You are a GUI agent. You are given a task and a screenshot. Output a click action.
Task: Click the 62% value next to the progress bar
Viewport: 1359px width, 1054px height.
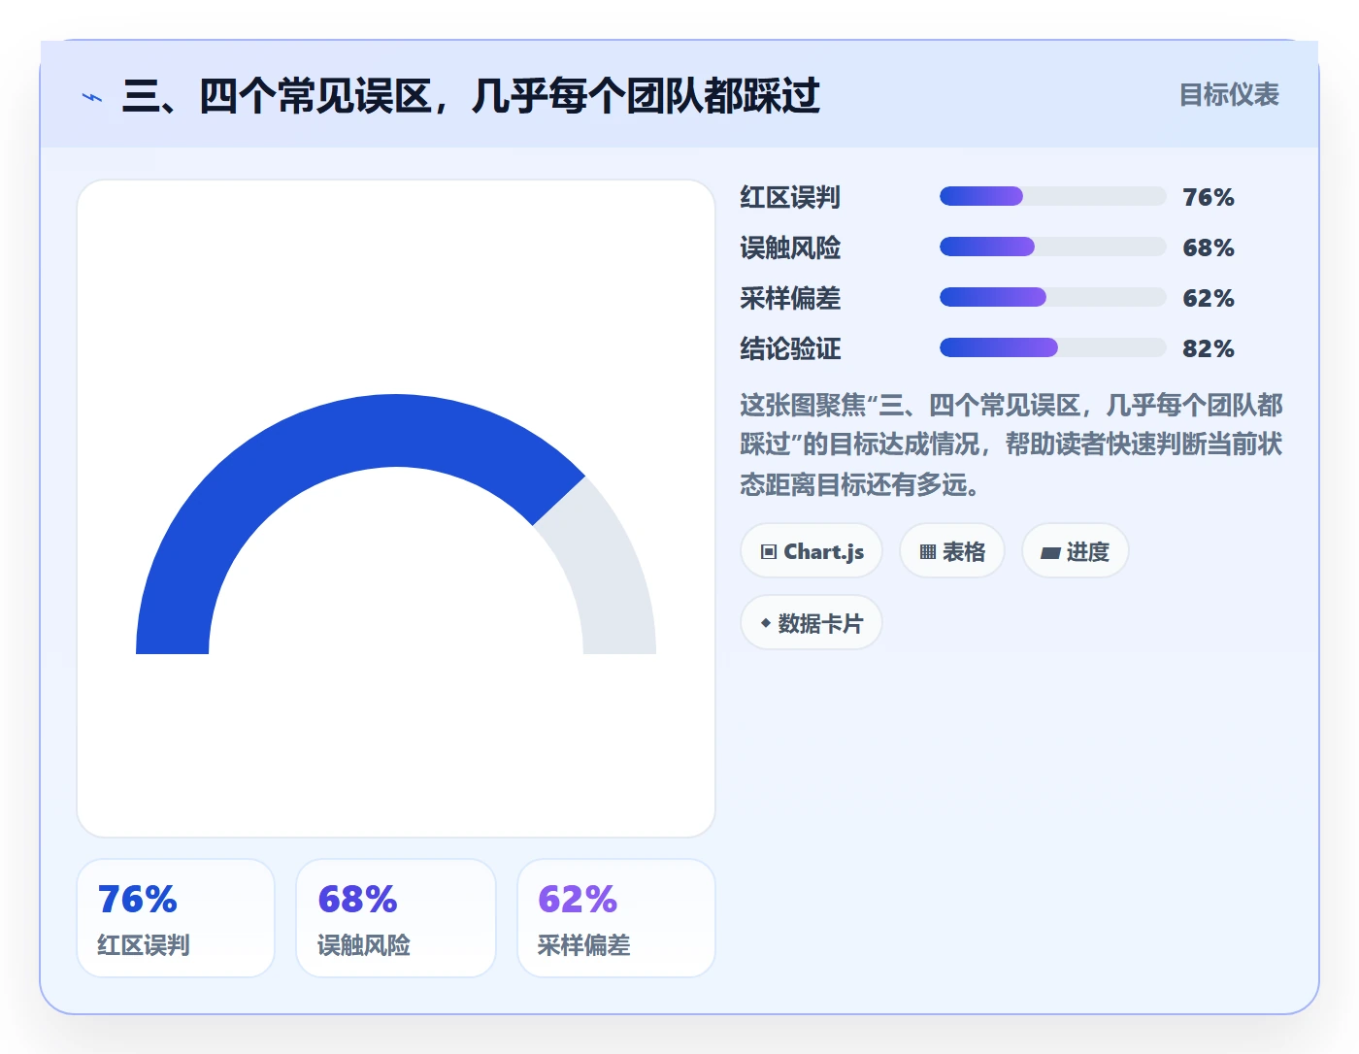(1209, 298)
